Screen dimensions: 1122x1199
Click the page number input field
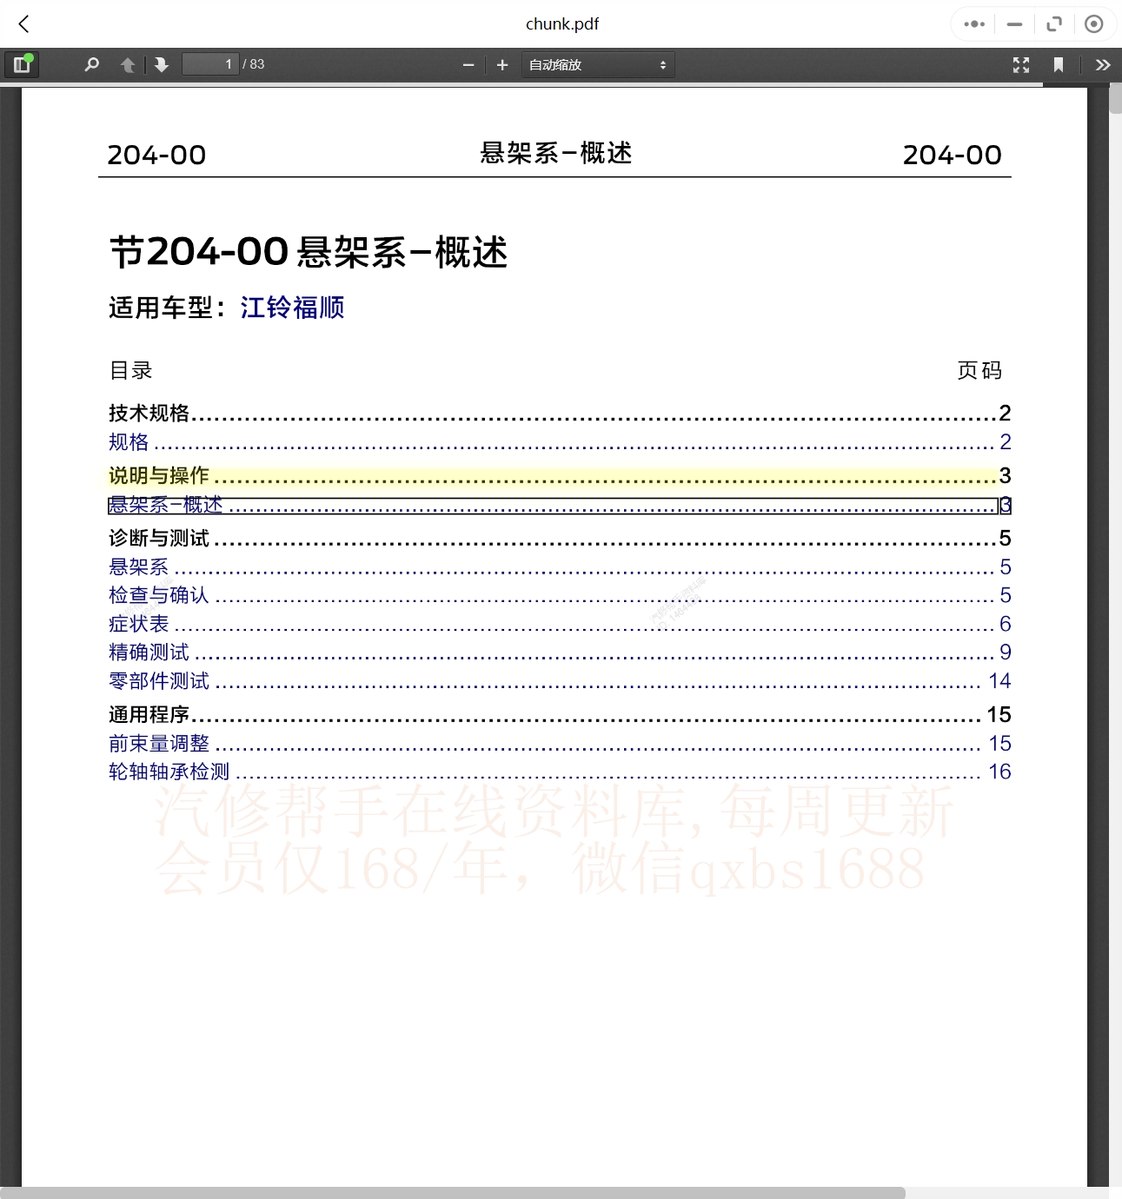coord(209,63)
